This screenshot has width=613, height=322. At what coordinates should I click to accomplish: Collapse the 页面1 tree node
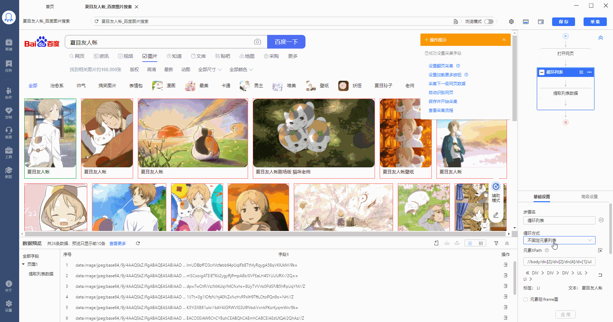pyautogui.click(x=23, y=264)
